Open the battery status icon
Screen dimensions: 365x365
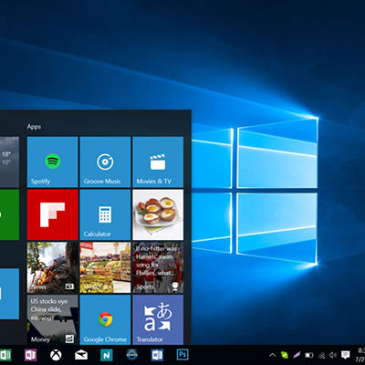pos(309,355)
